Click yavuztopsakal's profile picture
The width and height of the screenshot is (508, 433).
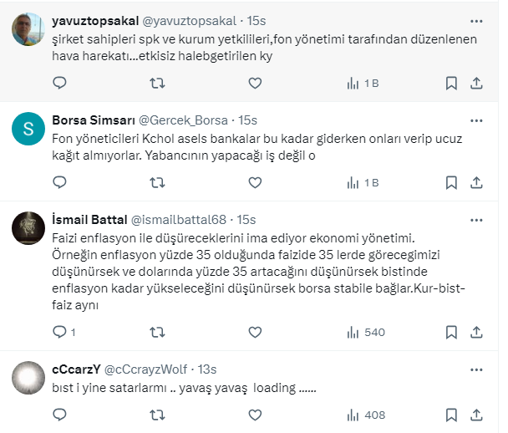coord(29,29)
